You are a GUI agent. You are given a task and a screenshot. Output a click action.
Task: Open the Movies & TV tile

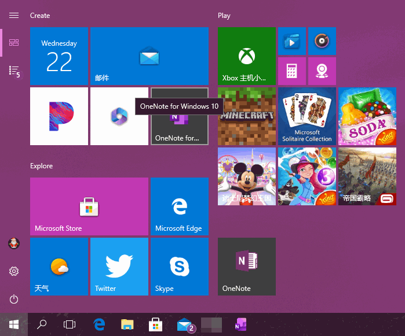coord(291,41)
